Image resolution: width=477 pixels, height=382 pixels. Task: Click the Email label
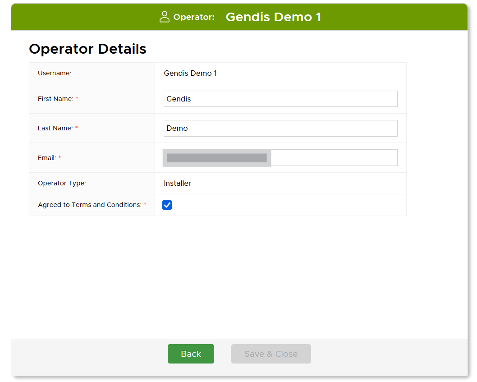[47, 158]
